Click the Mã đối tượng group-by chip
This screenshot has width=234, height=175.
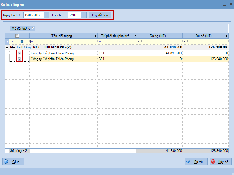coord(22,29)
